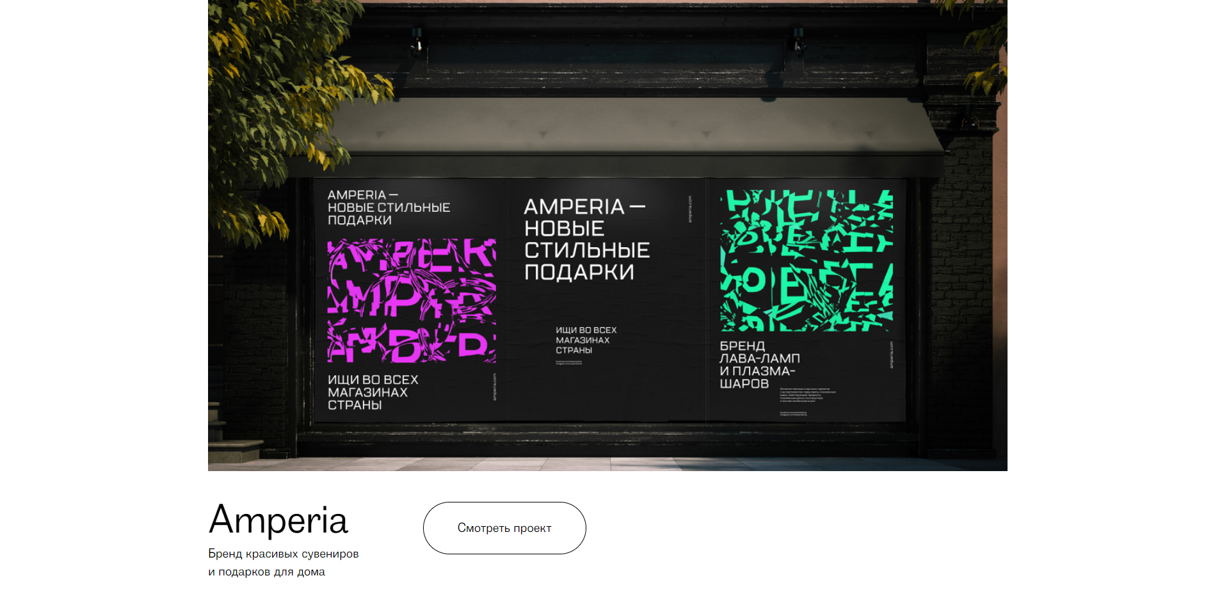Click 'БРЕНД ЛАВА-ЛАМП И ПЛАЗМА-ШАРОВ' text
The image size is (1213, 594).
coord(760,365)
